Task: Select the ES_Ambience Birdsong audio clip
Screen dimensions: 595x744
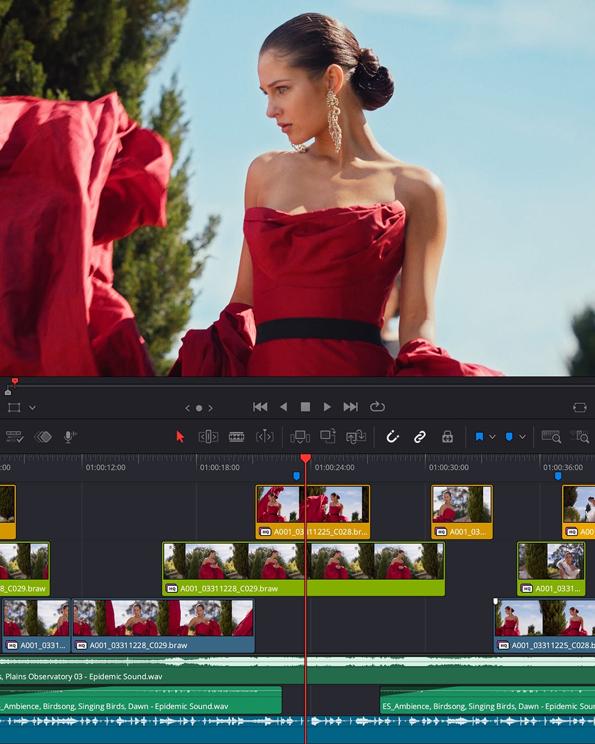Action: (x=488, y=700)
